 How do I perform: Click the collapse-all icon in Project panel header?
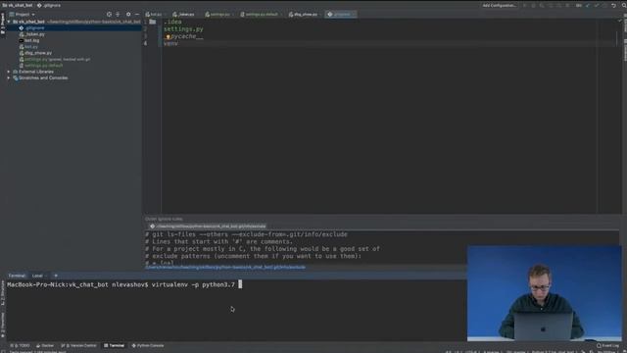[118, 14]
